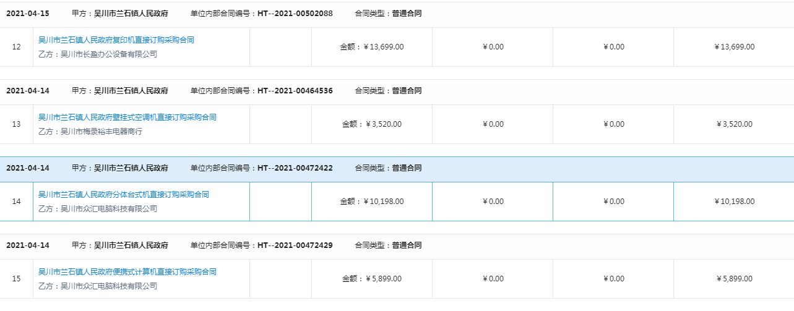
Task: Open the 复印机直接订购采购合同 contract link
Action: coord(116,40)
